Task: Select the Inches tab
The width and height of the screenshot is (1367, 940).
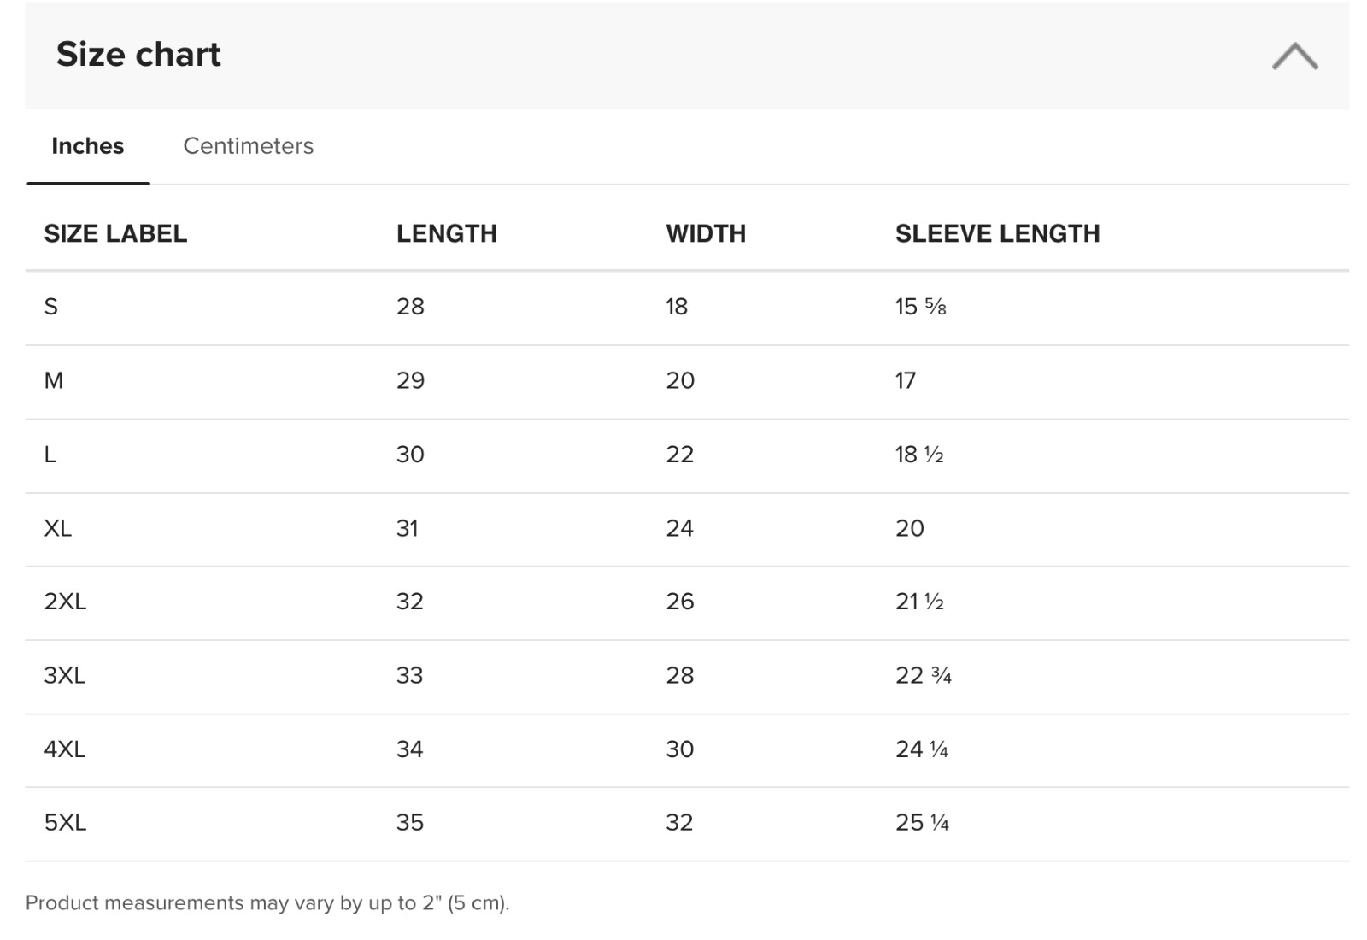Action: [x=88, y=146]
